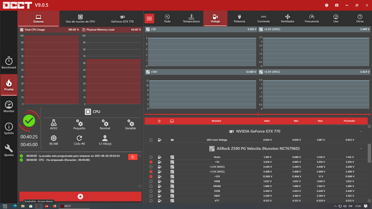Open the Monitor section
Viewport: 372px width, 209px height.
9,107
